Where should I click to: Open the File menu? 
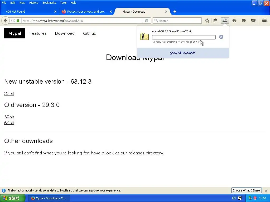4,3
